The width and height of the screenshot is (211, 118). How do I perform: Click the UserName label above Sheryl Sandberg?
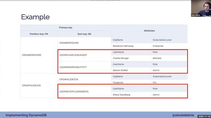tap(118, 89)
